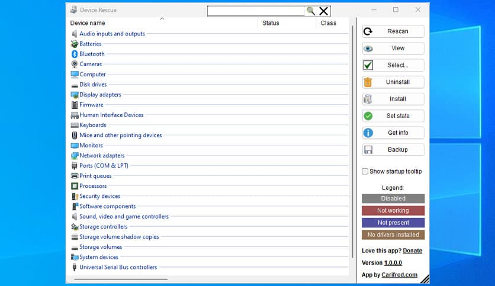This screenshot has height=286, width=495.
Task: Click the System devices icon
Action: click(75, 257)
